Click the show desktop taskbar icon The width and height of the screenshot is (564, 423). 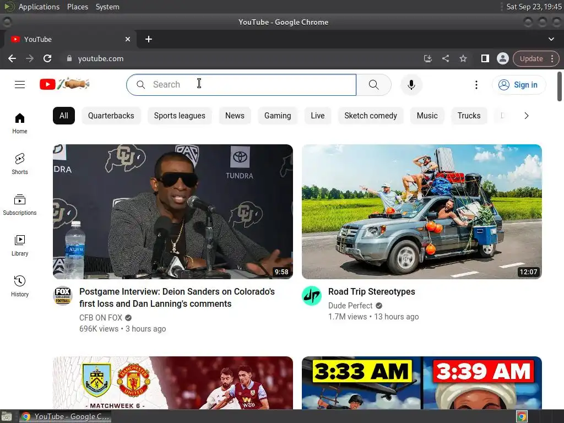7,416
